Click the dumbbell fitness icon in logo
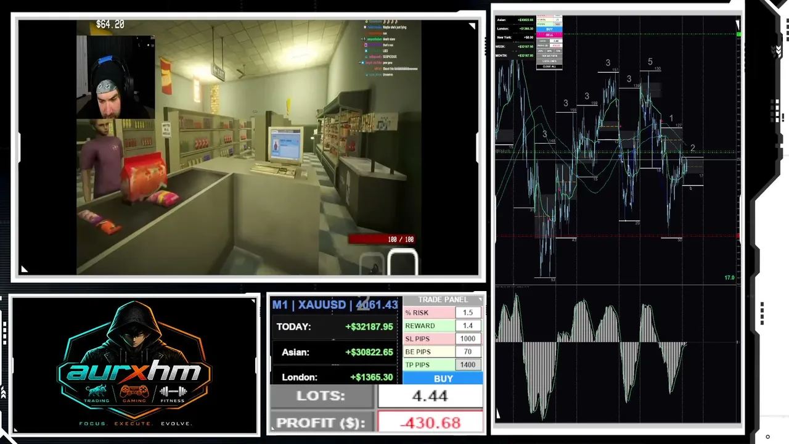 [x=173, y=391]
